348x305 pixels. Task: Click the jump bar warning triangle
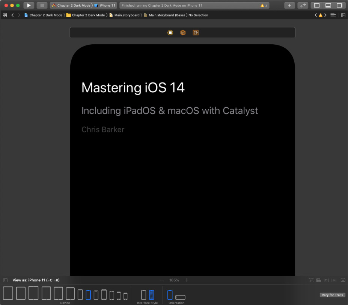point(321,15)
